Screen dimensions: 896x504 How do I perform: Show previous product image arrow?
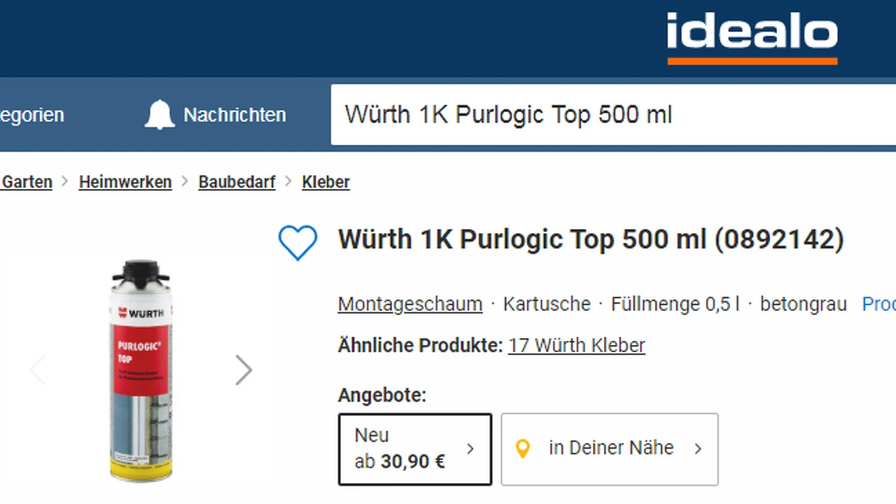coord(38,370)
